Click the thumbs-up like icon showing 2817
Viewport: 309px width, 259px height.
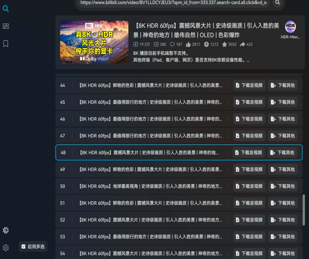click(x=188, y=44)
